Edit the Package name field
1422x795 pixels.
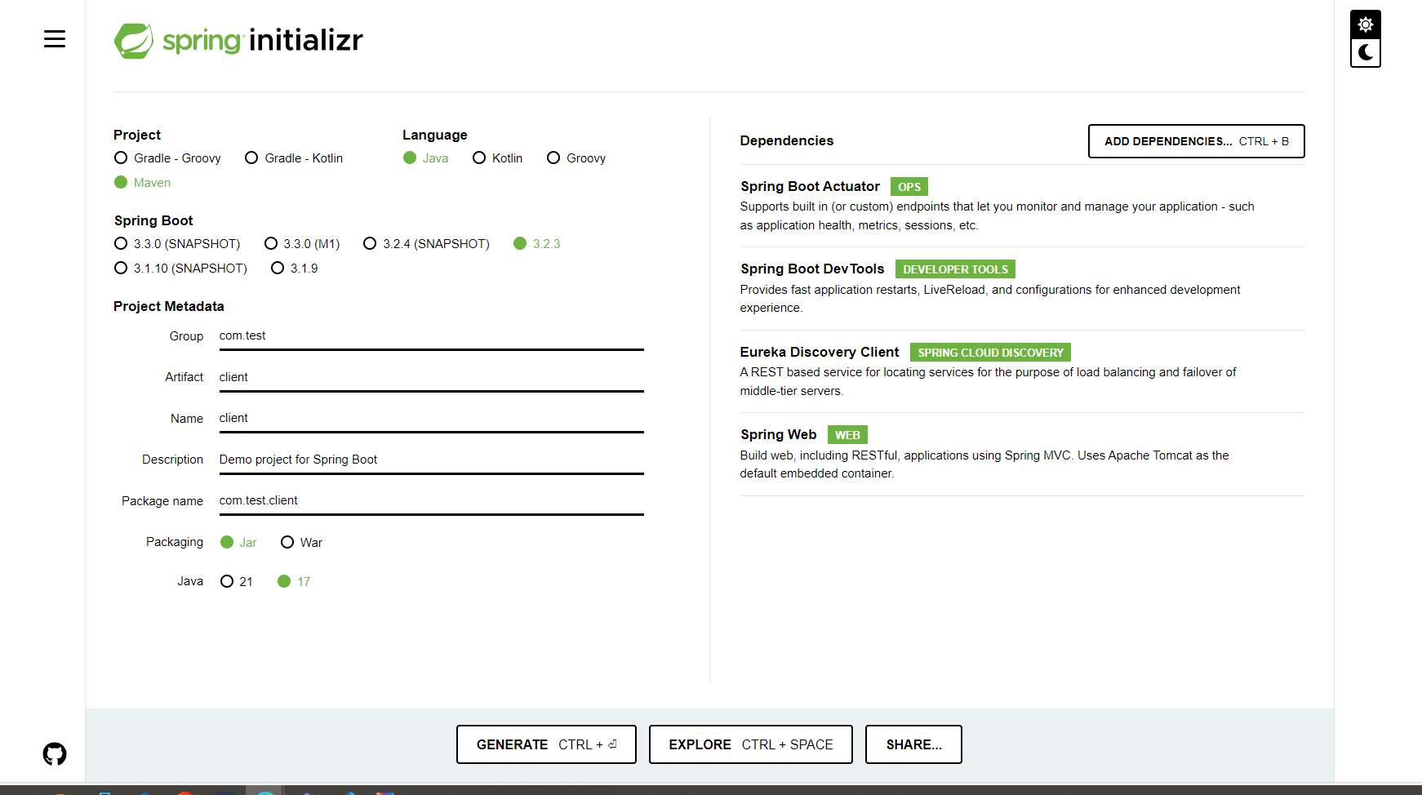(431, 501)
